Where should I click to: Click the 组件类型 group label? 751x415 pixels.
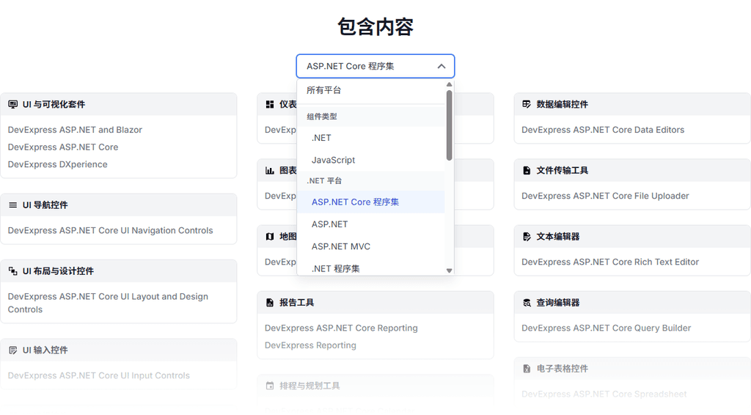pos(322,117)
